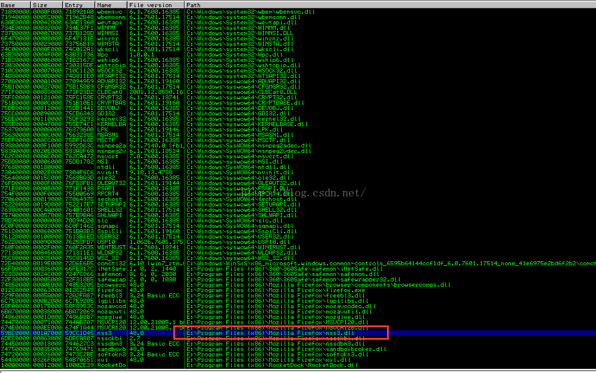
Task: Select the WINTRUST module name
Action: click(x=111, y=247)
